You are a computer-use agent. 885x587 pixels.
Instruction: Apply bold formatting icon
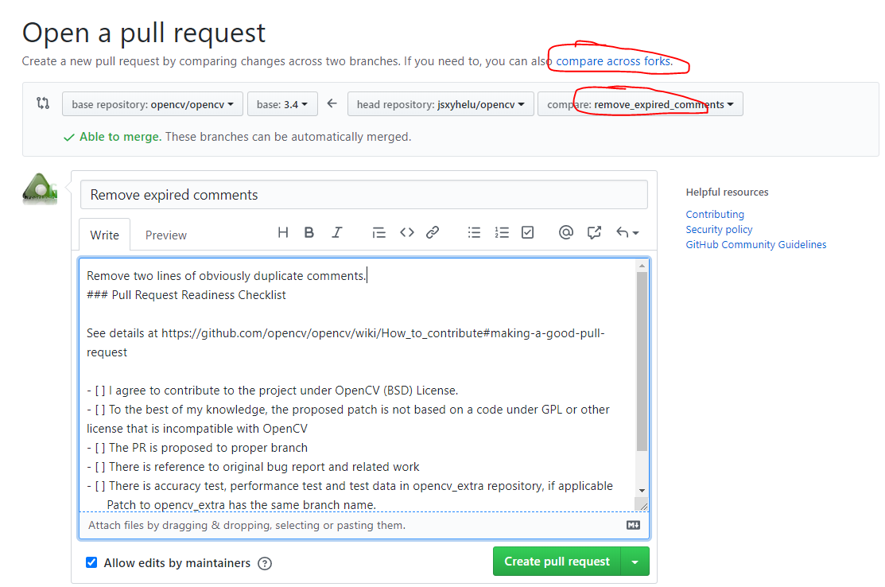point(309,232)
